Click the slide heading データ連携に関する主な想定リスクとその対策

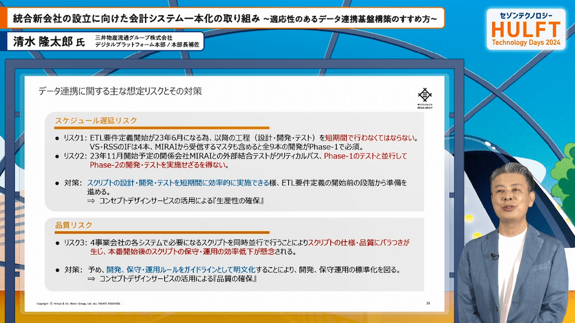[120, 91]
